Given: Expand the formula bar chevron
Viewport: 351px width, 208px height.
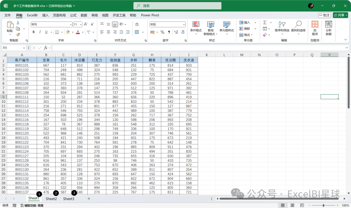Looking at the screenshot, I should pos(347,48).
